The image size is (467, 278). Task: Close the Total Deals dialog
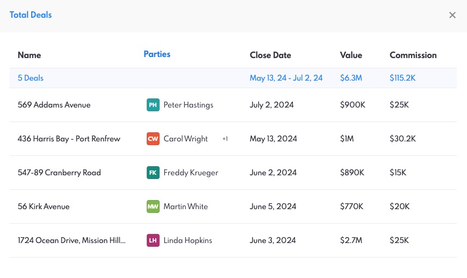(x=452, y=15)
